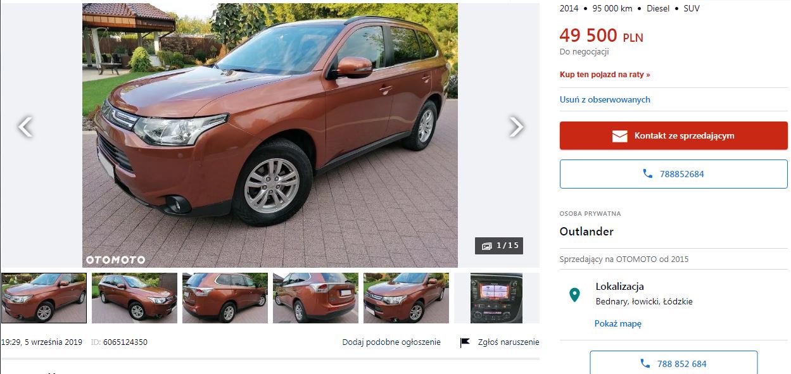This screenshot has width=791, height=374.
Task: Click the green location pin icon
Action: coord(574,294)
